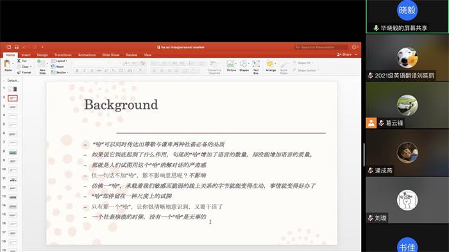
Task: Open the Shapes gallery icon
Action: (x=243, y=63)
